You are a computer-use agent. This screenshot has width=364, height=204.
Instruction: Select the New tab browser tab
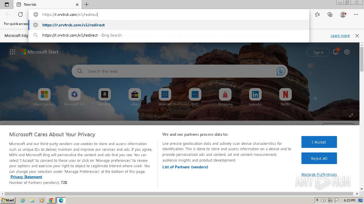point(47,5)
